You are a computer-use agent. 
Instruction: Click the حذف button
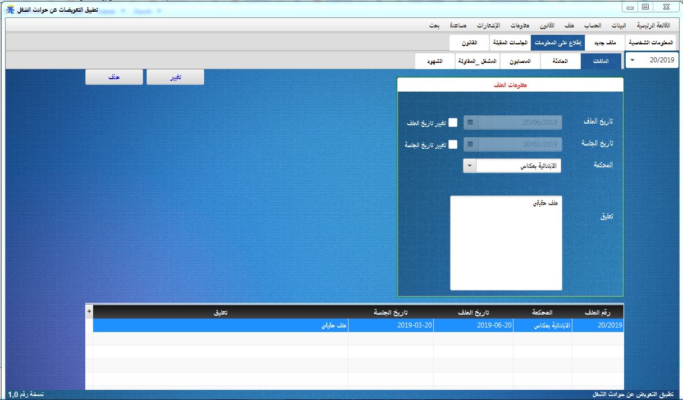pos(114,77)
